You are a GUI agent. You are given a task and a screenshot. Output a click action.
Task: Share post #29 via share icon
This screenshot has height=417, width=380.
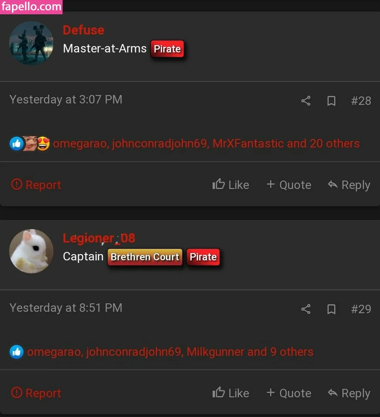pos(306,309)
